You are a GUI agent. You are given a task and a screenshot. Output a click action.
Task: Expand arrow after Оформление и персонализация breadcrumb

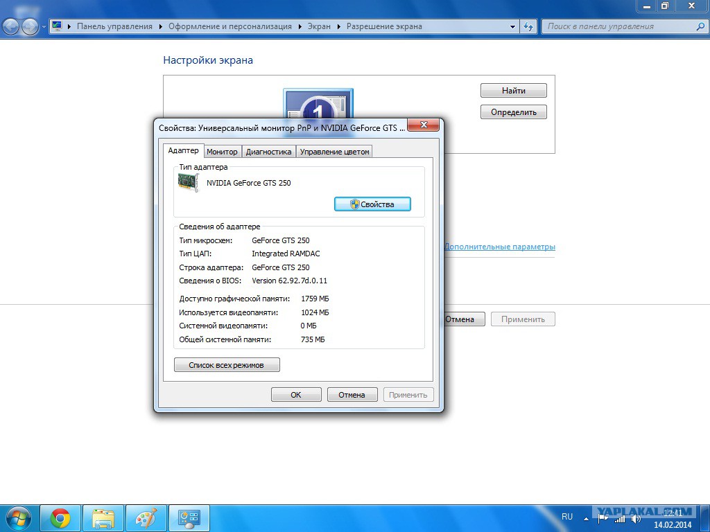coord(300,26)
